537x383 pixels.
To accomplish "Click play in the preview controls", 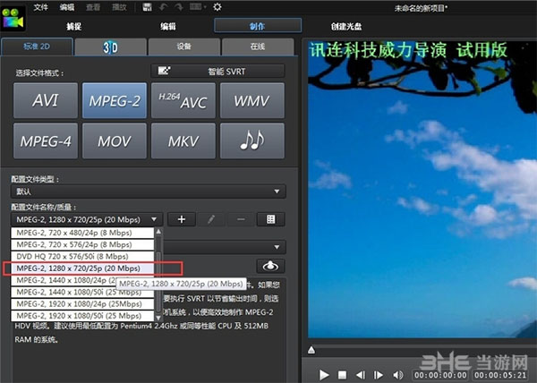I will [x=324, y=375].
